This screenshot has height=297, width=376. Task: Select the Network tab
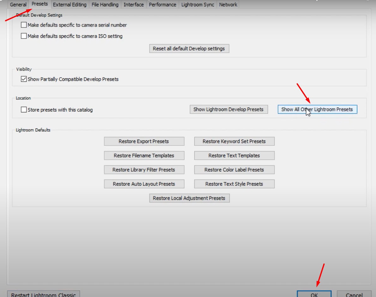(x=228, y=4)
